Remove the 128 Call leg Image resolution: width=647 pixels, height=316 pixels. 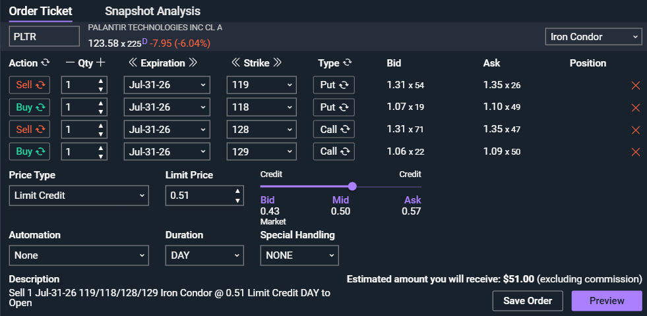635,130
